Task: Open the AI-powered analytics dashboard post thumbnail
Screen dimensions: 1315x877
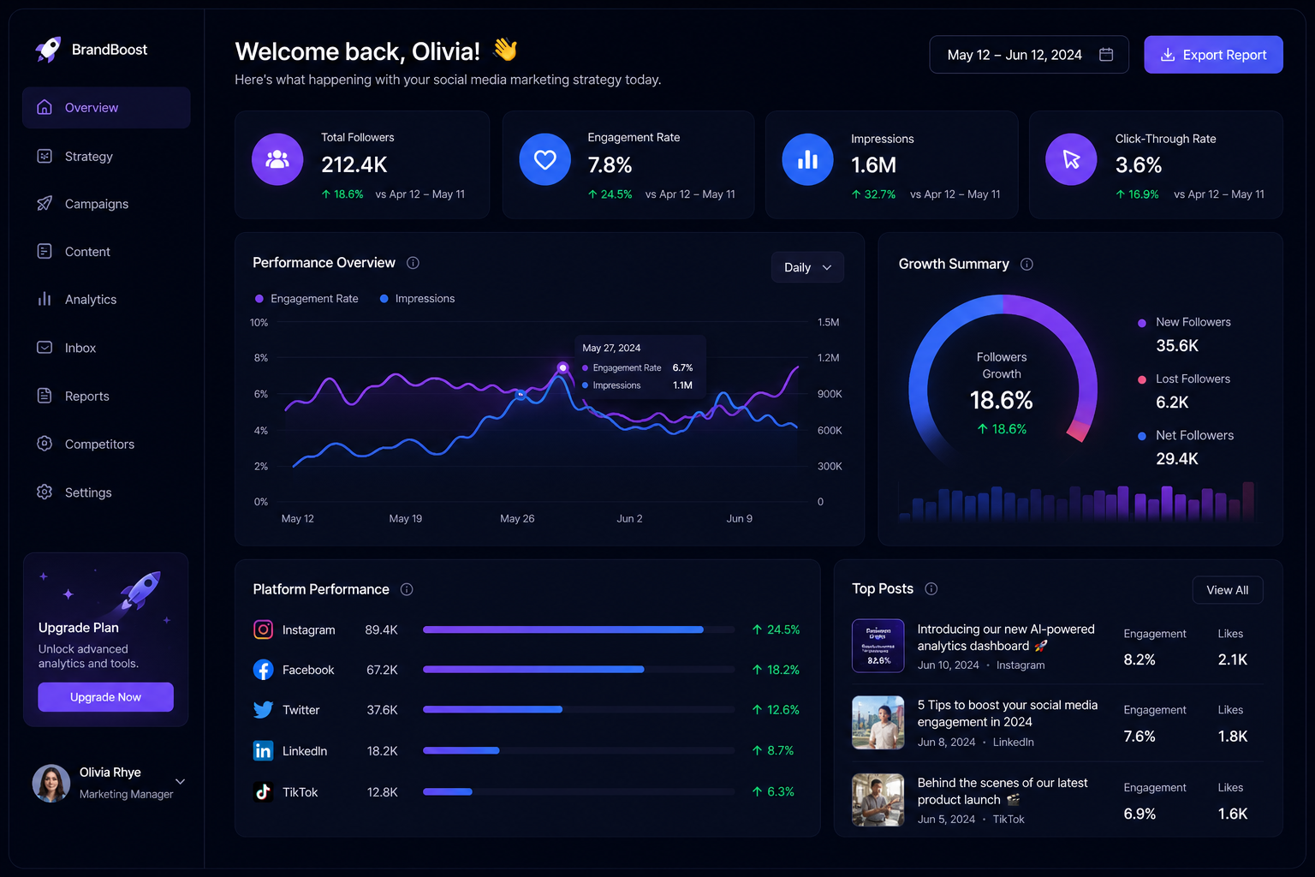Action: coord(878,646)
